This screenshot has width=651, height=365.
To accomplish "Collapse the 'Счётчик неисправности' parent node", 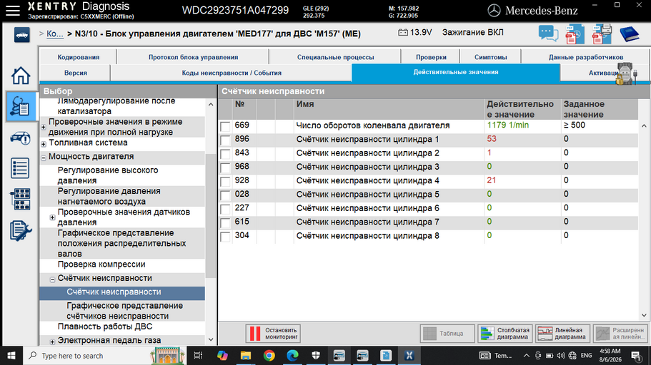I will point(52,279).
